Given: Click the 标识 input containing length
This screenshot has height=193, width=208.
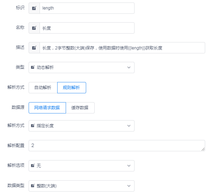Looking at the screenshot, I should tap(87, 8).
